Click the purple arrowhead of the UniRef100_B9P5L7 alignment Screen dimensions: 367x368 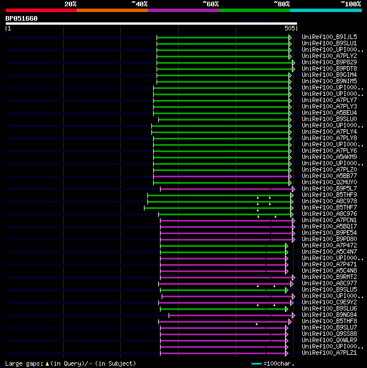[294, 189]
